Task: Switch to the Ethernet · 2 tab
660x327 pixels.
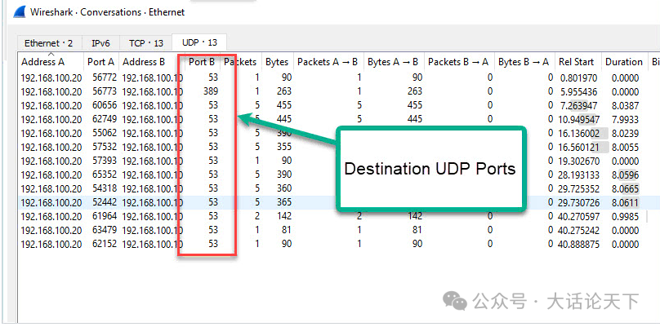Action: click(x=48, y=43)
